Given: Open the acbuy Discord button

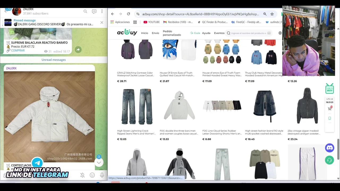Looking at the screenshot, I should pyautogui.click(x=330, y=148).
